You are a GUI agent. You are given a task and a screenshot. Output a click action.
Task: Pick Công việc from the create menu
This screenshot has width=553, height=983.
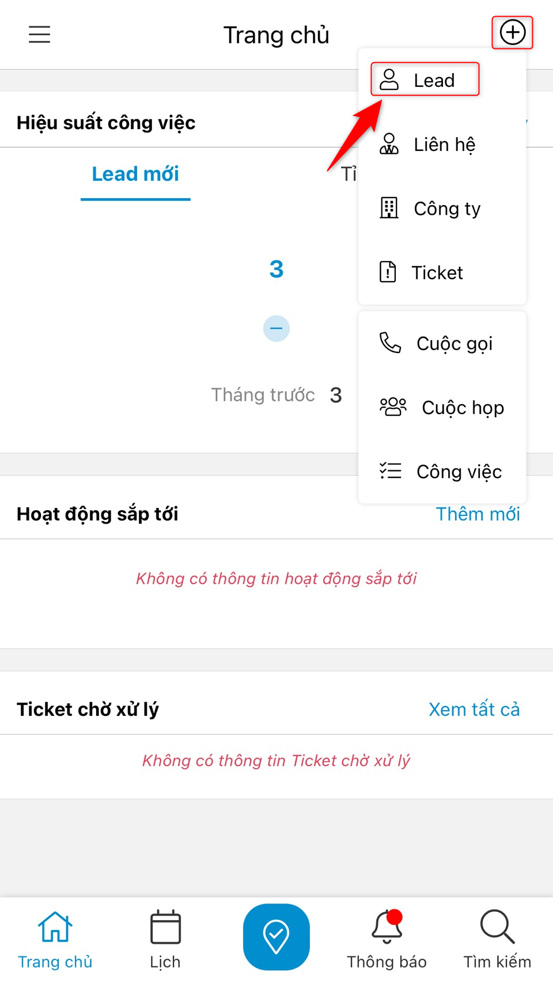(x=459, y=472)
